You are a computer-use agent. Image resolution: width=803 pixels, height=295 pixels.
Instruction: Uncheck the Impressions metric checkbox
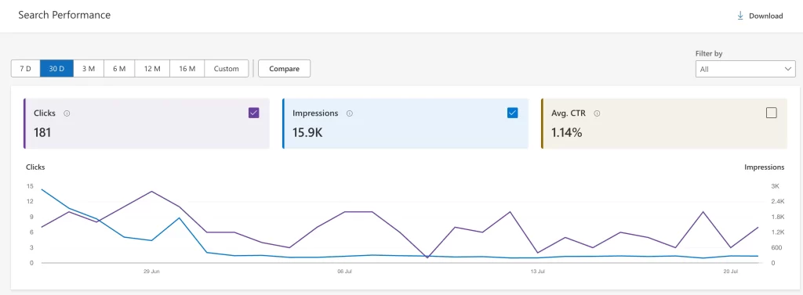512,113
